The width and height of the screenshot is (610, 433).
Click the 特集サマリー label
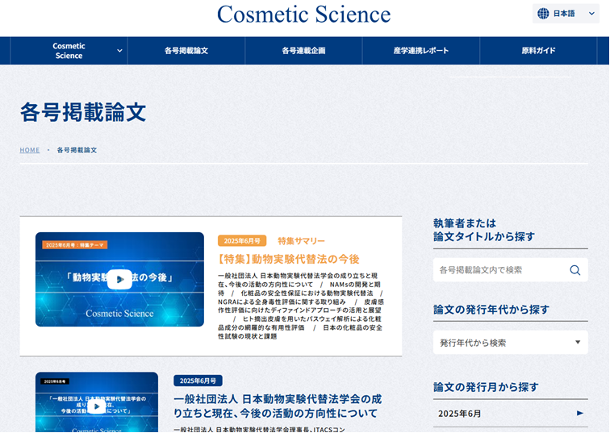(301, 241)
